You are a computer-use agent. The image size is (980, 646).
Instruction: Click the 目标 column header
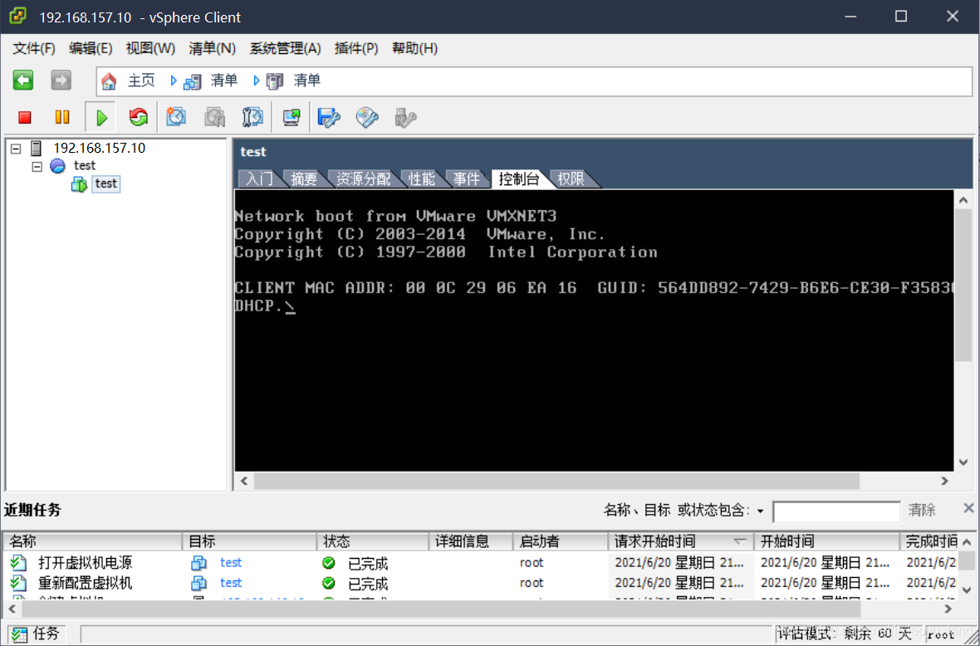(249, 541)
